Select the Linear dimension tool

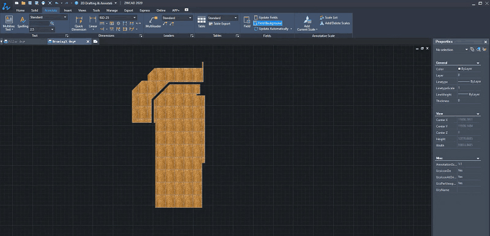93,23
